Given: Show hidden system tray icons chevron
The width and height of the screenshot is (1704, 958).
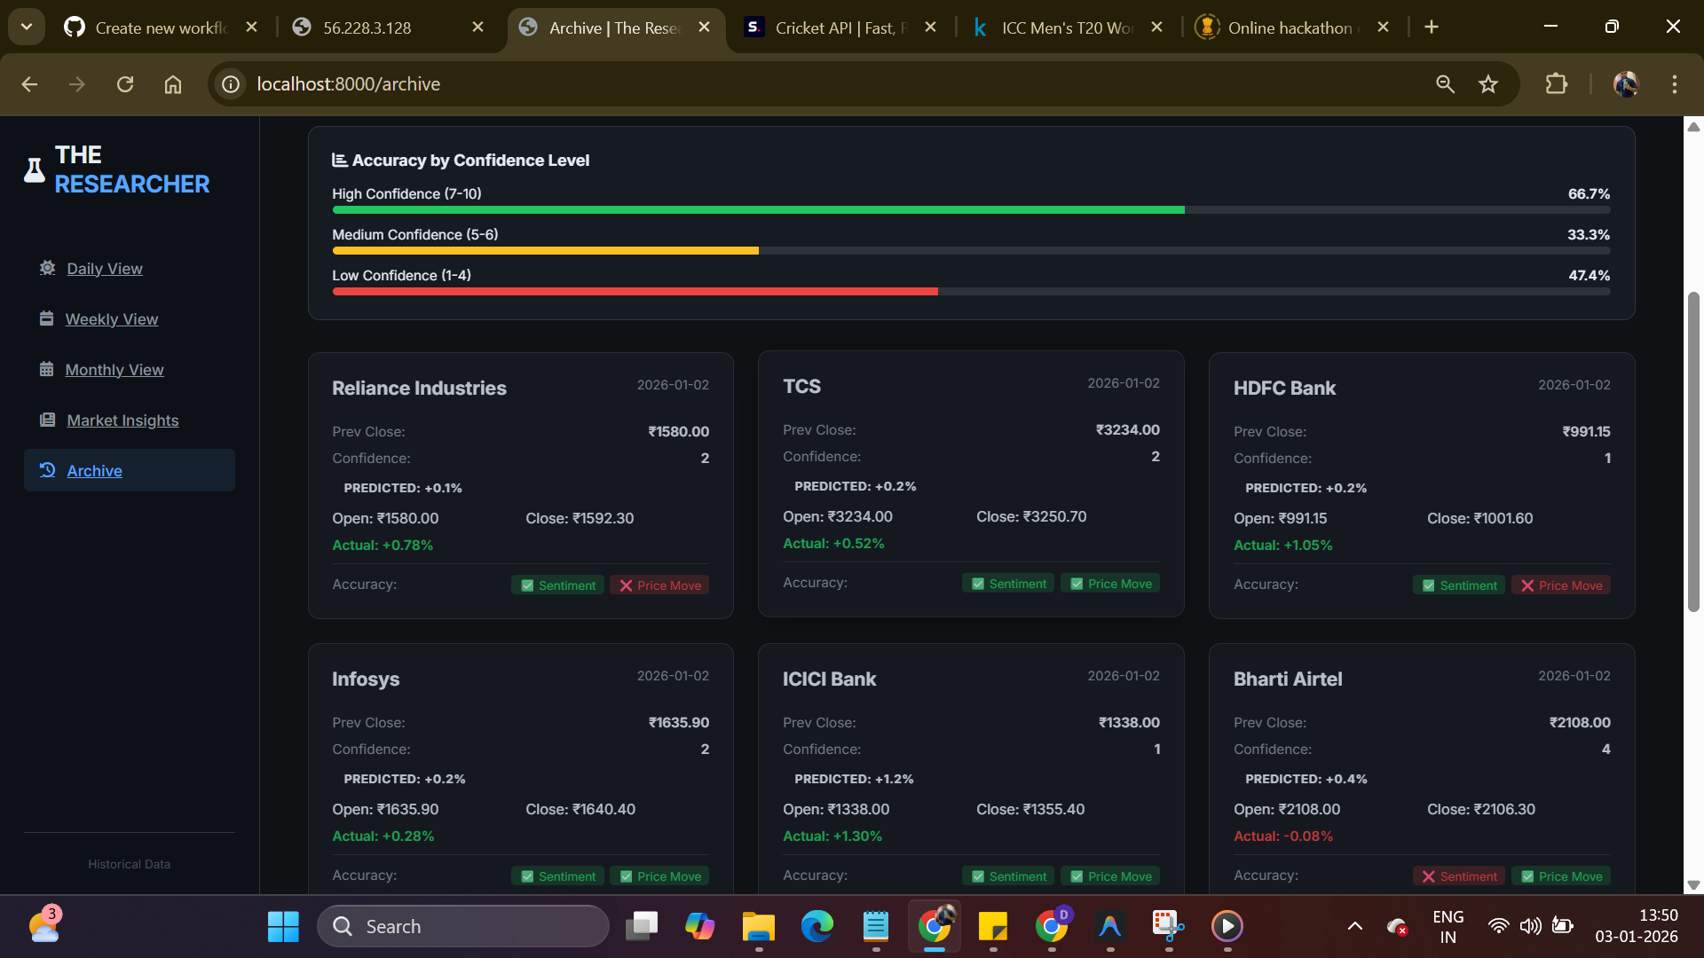Looking at the screenshot, I should click(x=1354, y=926).
